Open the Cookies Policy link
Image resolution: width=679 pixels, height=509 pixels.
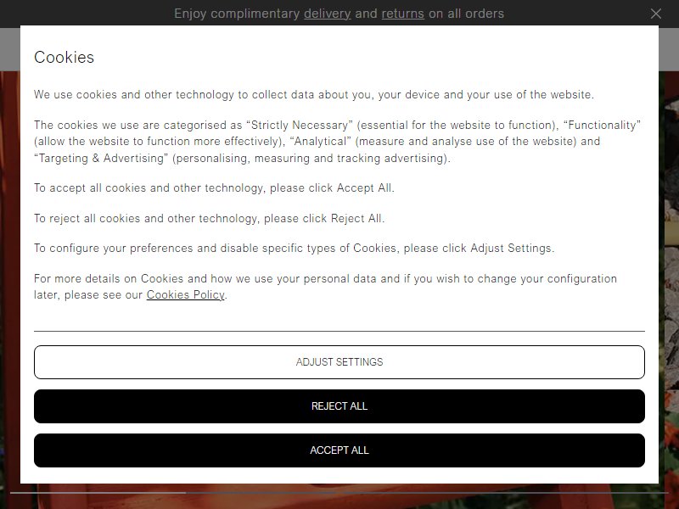[186, 294]
